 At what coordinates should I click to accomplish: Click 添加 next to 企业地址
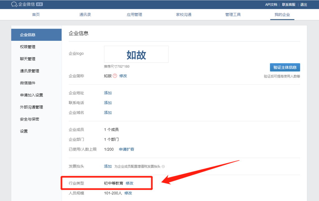(x=108, y=93)
